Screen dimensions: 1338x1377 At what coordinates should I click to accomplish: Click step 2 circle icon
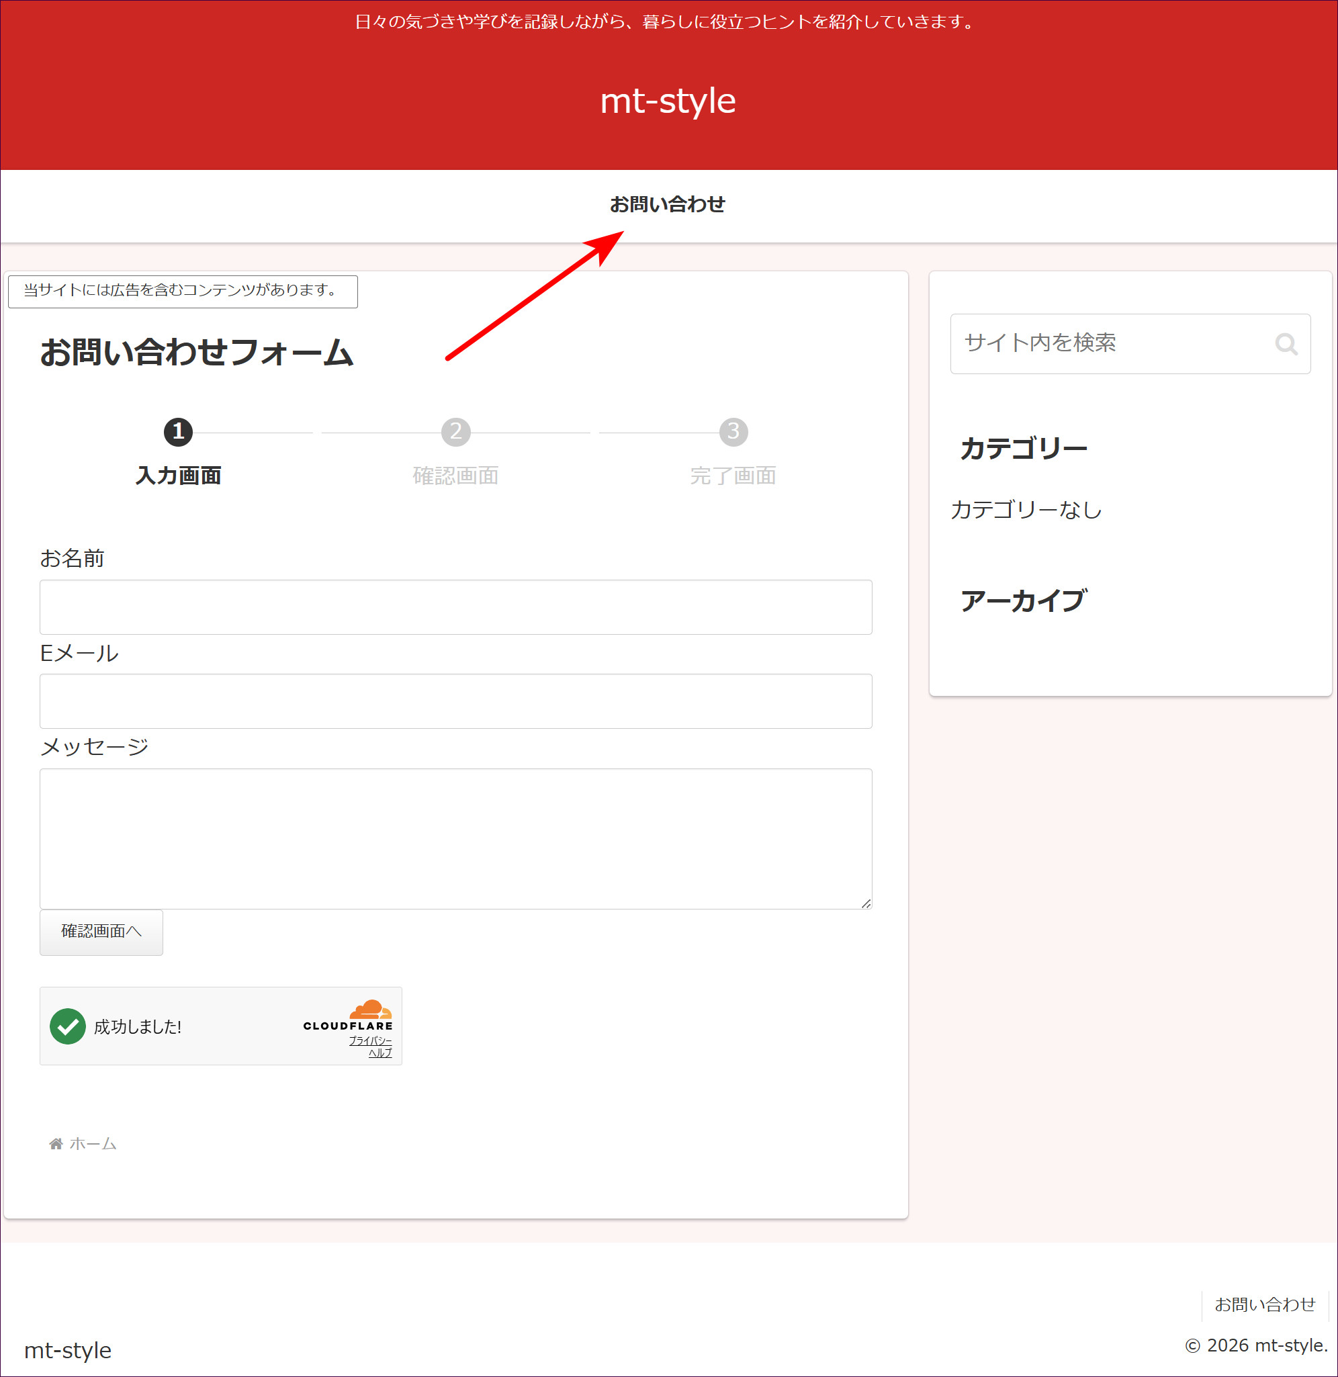(455, 432)
